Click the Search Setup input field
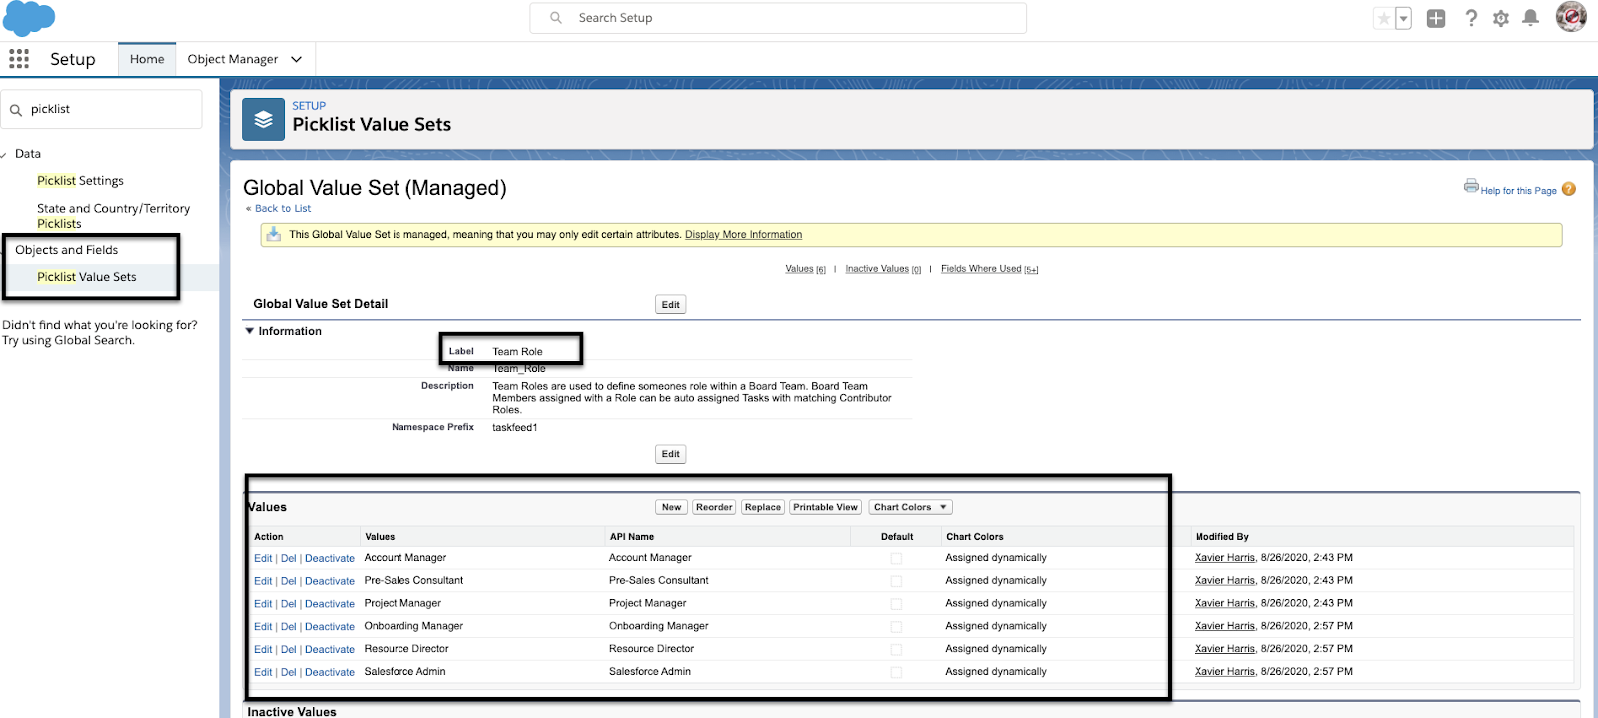 pos(778,18)
